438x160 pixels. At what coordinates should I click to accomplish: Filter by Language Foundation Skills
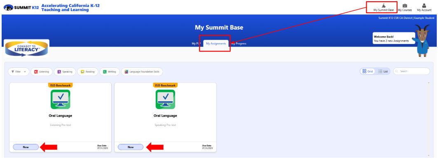tap(142, 72)
